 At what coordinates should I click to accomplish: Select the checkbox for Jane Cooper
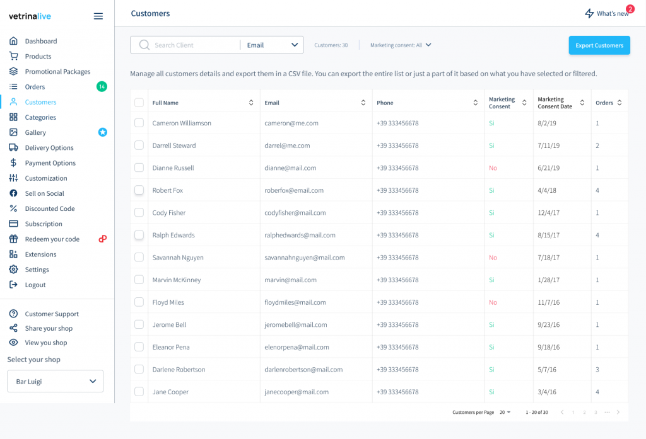coord(139,392)
